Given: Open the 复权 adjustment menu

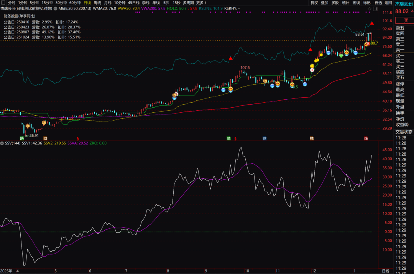Looking at the screenshot, I should point(314,3).
